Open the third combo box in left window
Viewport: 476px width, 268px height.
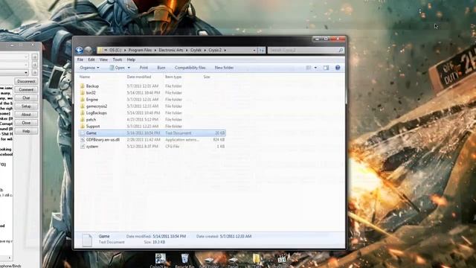[26, 73]
